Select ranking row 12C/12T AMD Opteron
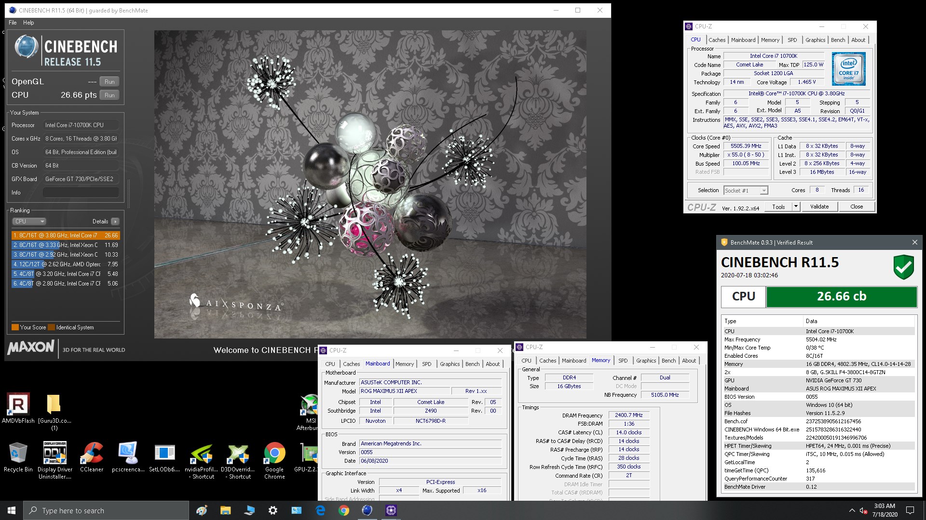Viewport: 926px width, 520px height. point(66,264)
